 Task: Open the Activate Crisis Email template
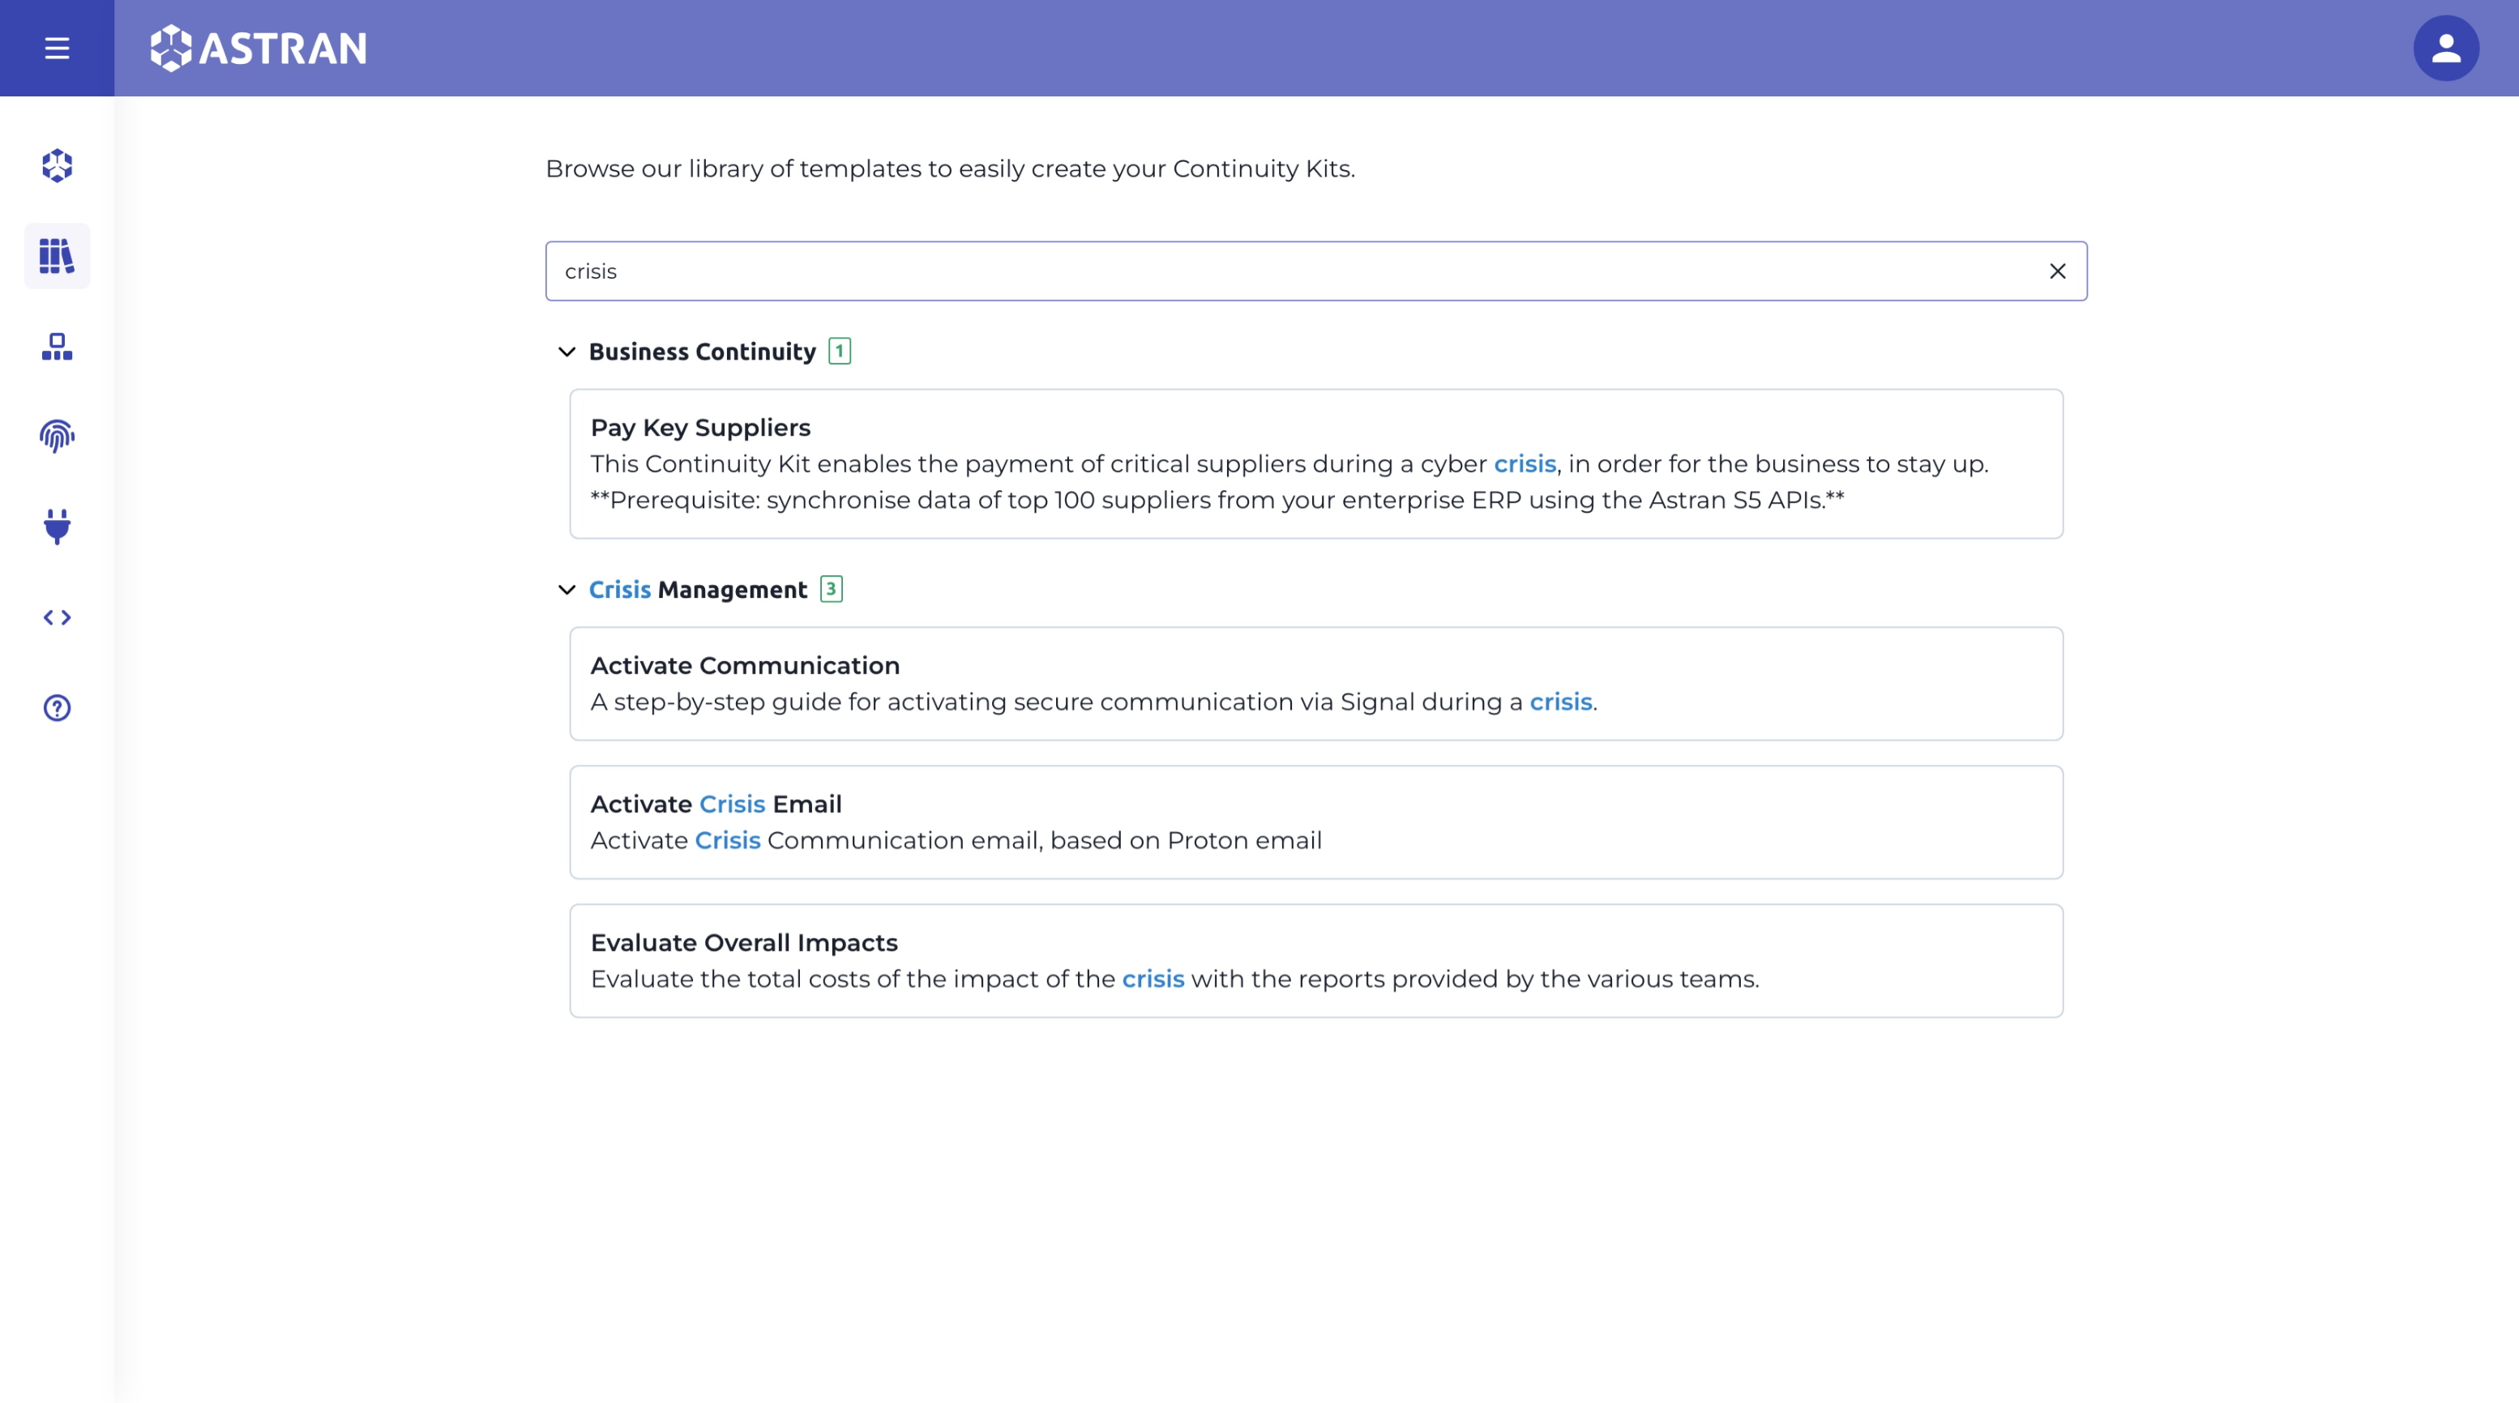pos(1316,823)
